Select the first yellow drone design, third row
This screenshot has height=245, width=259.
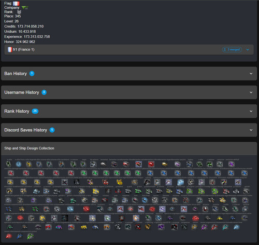point(10,182)
